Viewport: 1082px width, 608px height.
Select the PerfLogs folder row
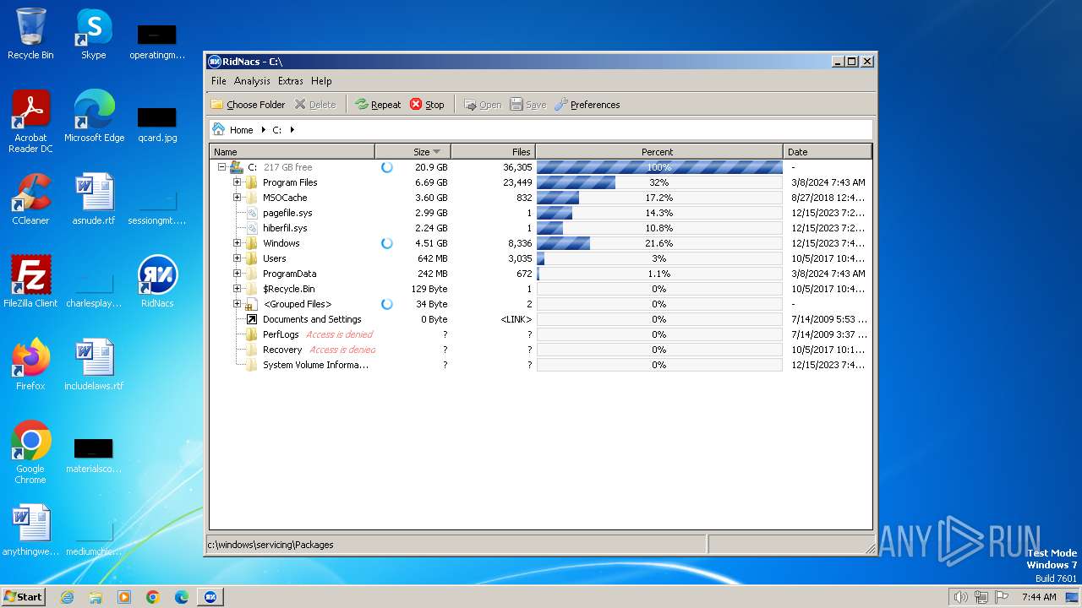pos(541,334)
